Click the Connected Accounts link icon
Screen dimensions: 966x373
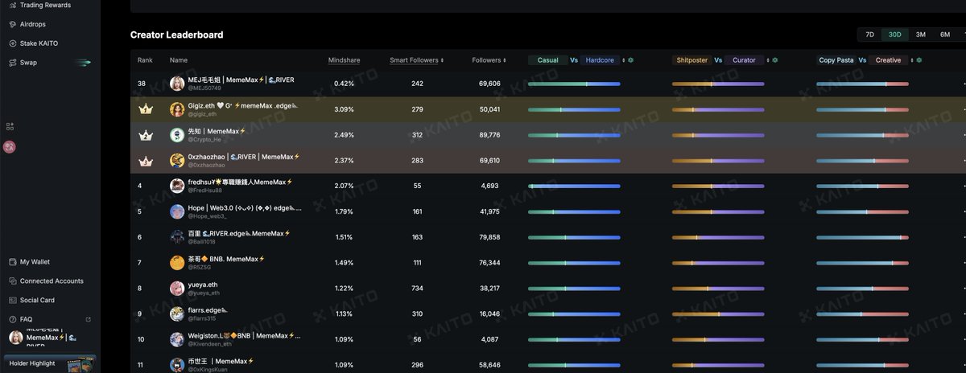12,281
